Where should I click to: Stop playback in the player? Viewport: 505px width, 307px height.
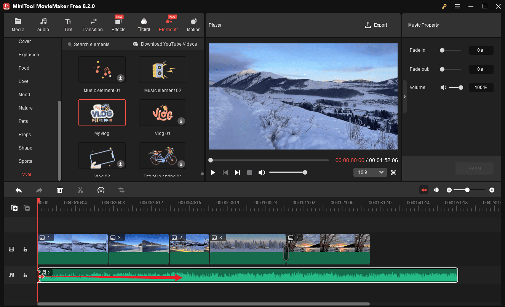coord(249,173)
